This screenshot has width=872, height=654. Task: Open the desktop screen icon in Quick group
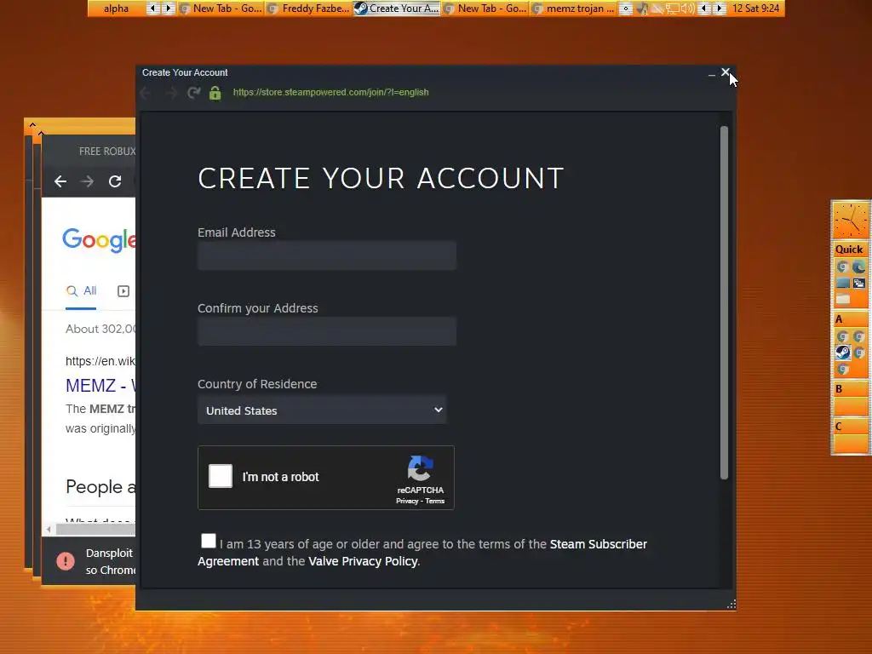(842, 283)
